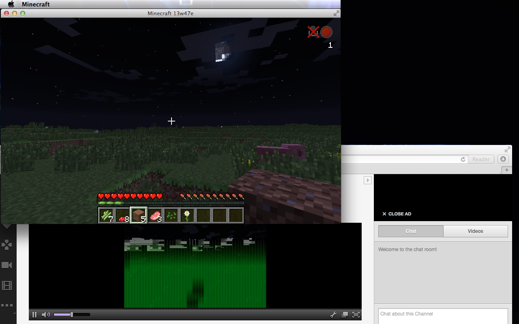Viewport: 519px width, 324px height.
Task: Close the ad with CLOSE AD
Action: 397,214
